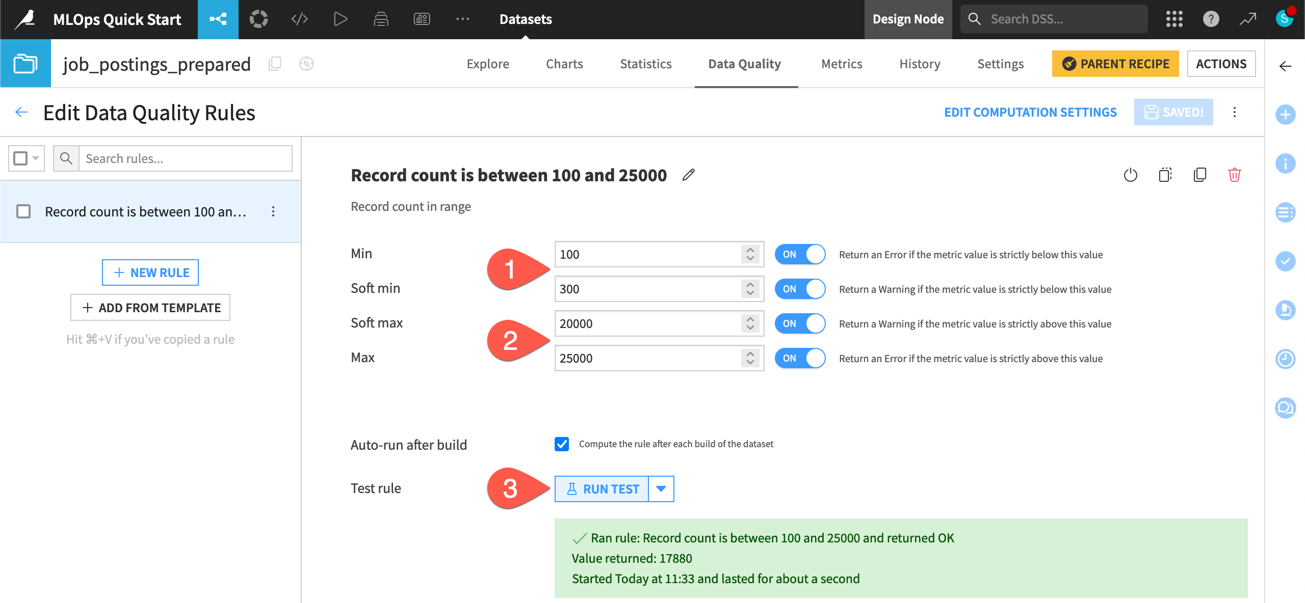Click the delete rule trash icon

click(1235, 175)
